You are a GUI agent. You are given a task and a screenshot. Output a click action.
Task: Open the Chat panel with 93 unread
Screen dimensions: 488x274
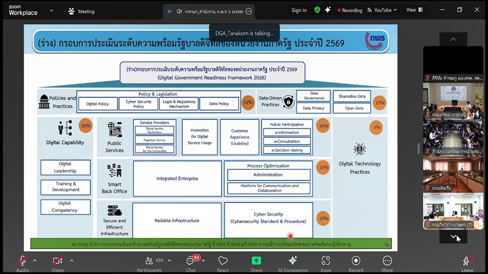pyautogui.click(x=191, y=263)
